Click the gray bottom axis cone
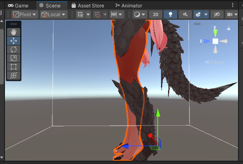The image size is (243, 164). point(215,49)
